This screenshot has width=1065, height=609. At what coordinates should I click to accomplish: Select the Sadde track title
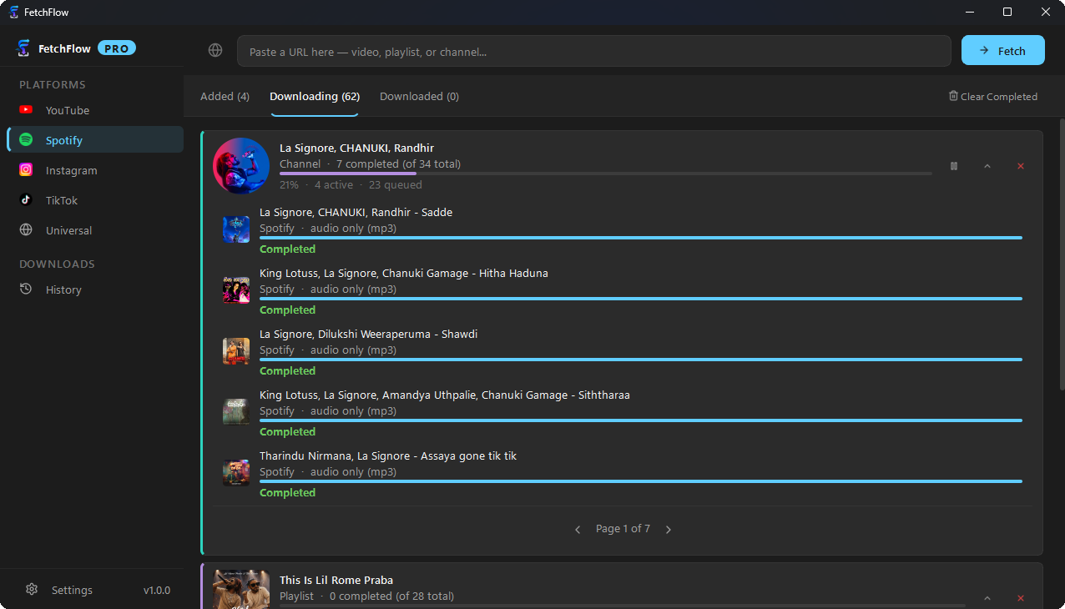click(356, 213)
